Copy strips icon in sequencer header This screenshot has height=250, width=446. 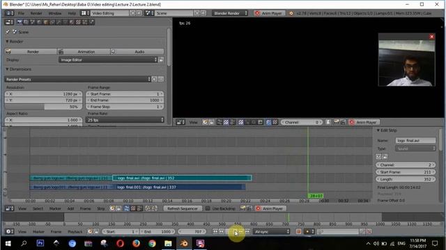[x=148, y=208]
